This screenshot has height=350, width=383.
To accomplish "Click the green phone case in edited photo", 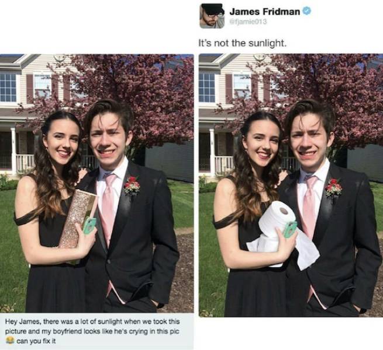I will [x=290, y=229].
